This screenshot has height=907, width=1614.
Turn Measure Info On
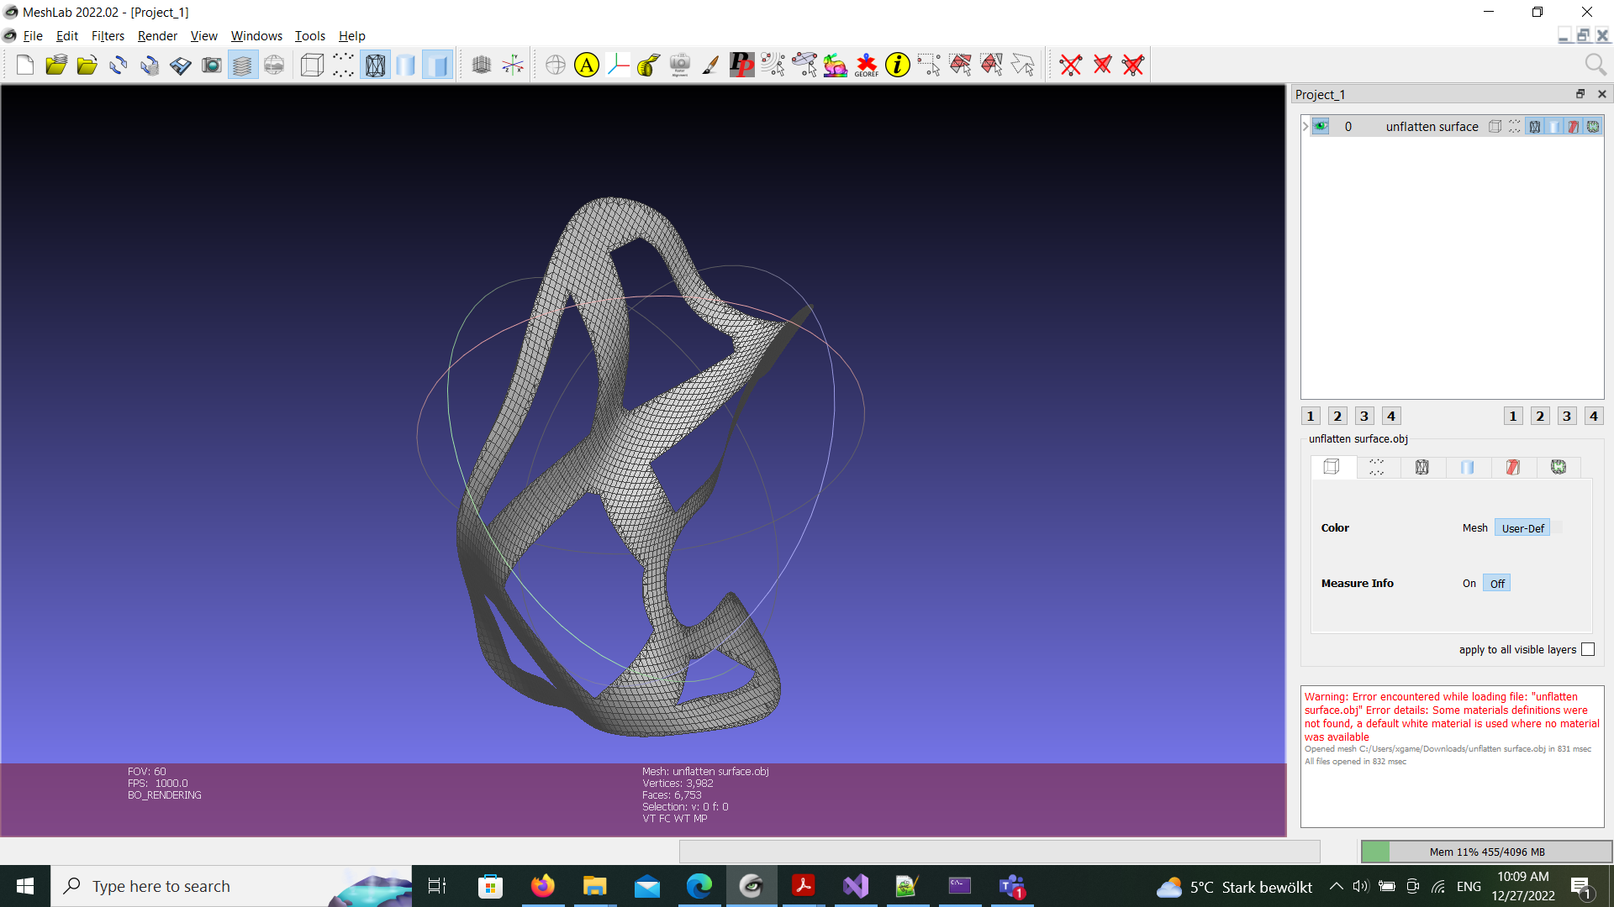click(x=1469, y=584)
